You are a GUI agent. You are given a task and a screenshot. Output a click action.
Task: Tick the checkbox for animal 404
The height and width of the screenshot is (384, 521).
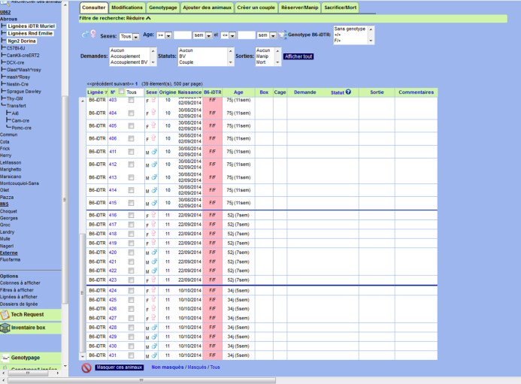[x=132, y=113]
